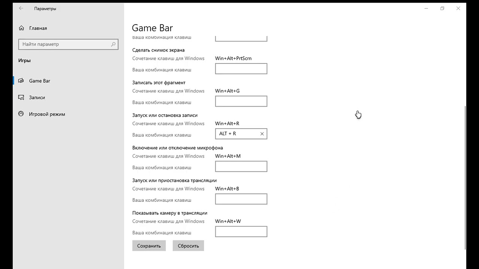The image size is (479, 269).
Task: Click the Сохранить button
Action: click(x=149, y=246)
